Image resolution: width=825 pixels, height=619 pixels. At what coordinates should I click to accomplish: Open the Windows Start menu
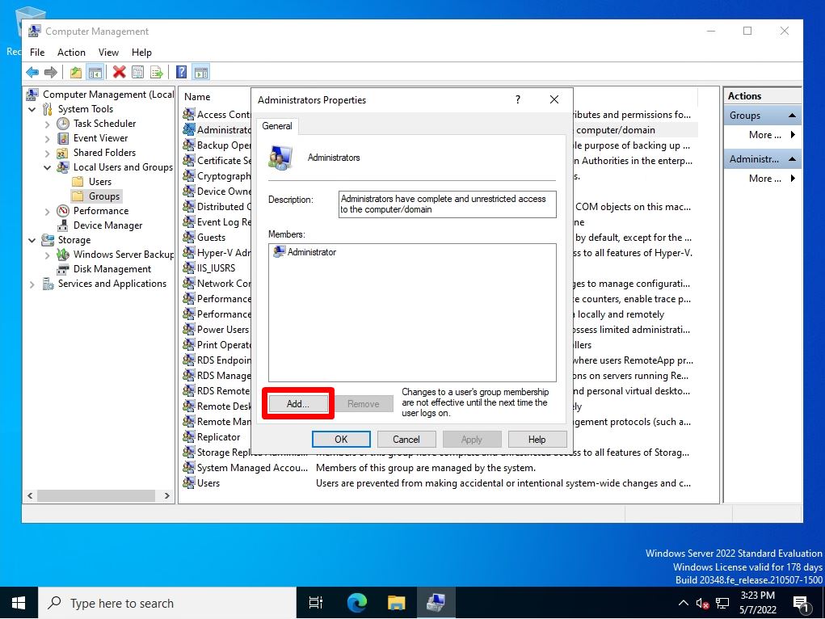click(19, 603)
